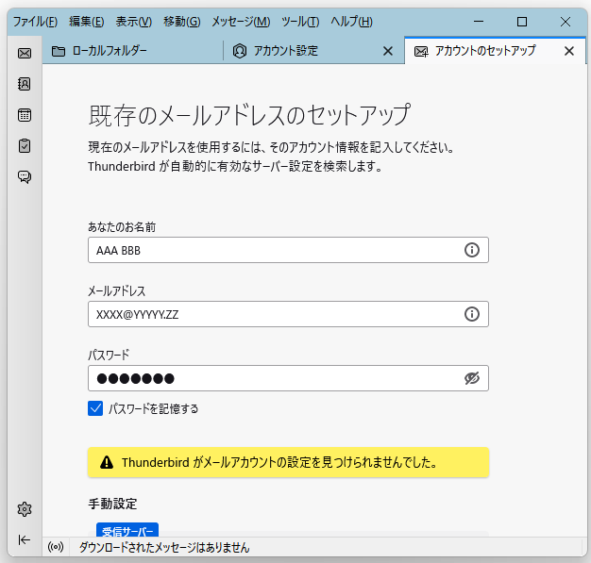
Task: Click the メールアドレス input field
Action: click(x=288, y=314)
